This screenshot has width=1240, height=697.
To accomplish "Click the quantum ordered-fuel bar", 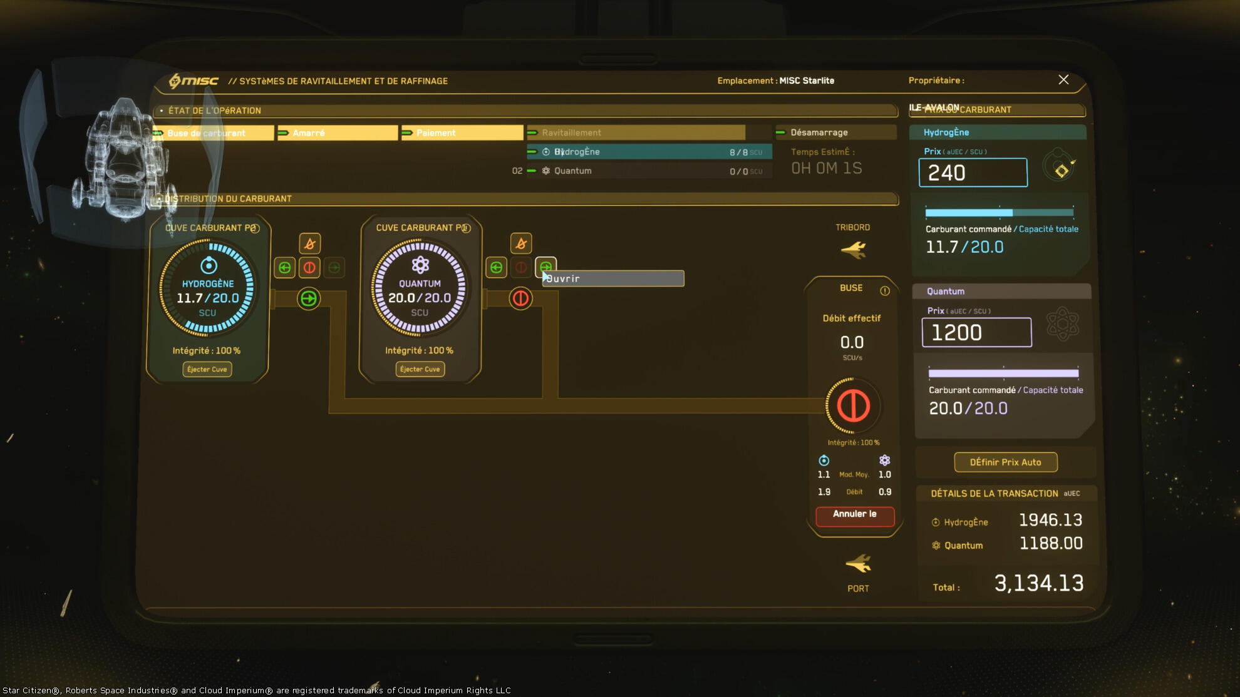I will 1003,374.
